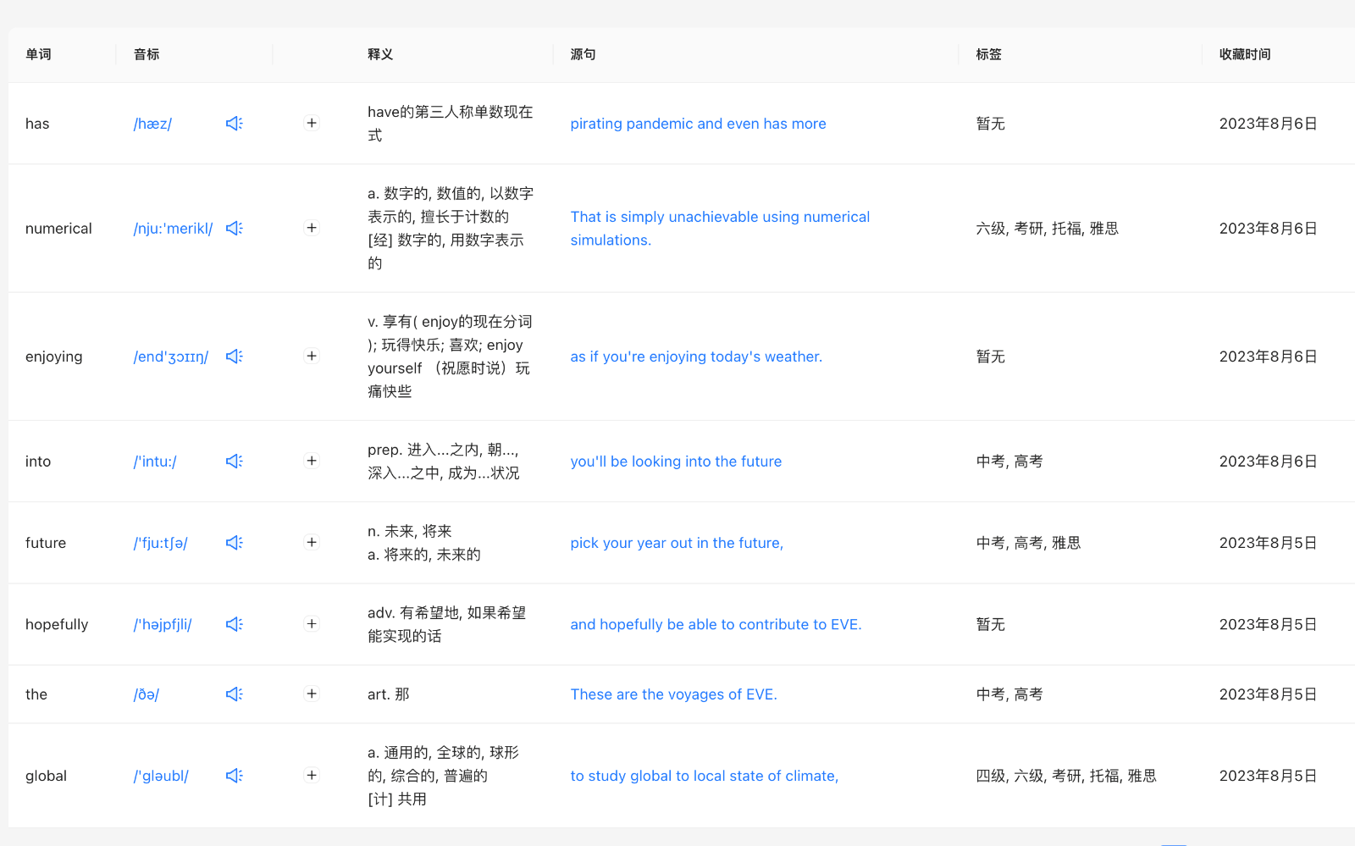Open source sentence "pirating pandemic and even has more"

point(698,124)
